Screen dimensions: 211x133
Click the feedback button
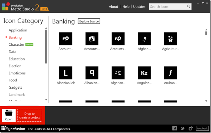pos(202,129)
